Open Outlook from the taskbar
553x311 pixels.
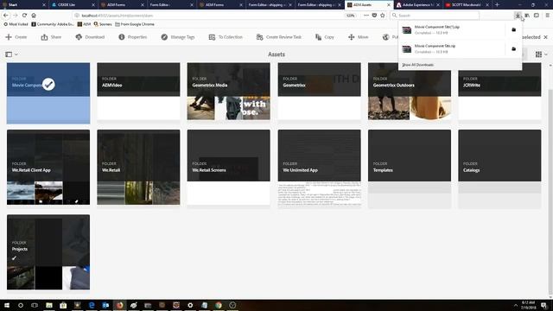[105, 305]
